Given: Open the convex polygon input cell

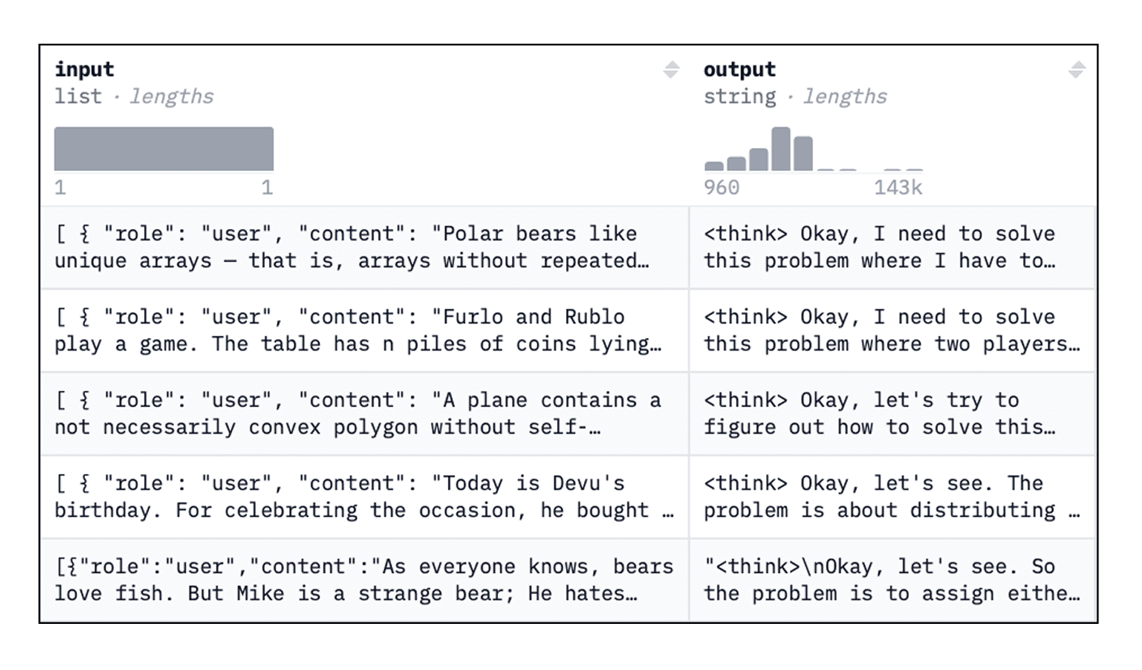Looking at the screenshot, I should pyautogui.click(x=364, y=413).
